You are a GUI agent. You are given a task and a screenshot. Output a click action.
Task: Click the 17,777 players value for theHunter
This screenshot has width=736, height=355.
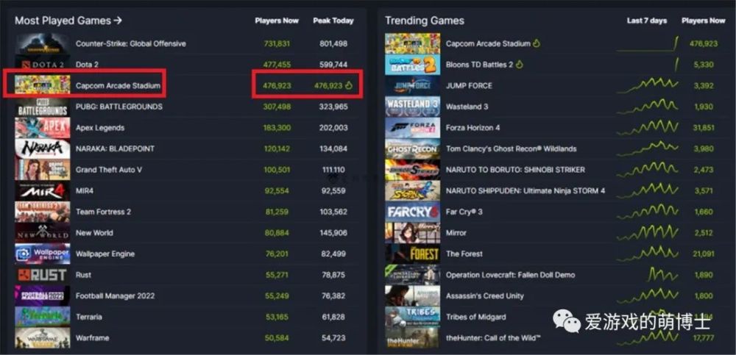[703, 337]
